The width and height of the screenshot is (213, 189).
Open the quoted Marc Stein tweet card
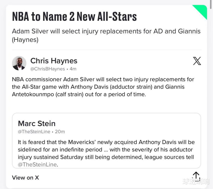[x=106, y=141]
